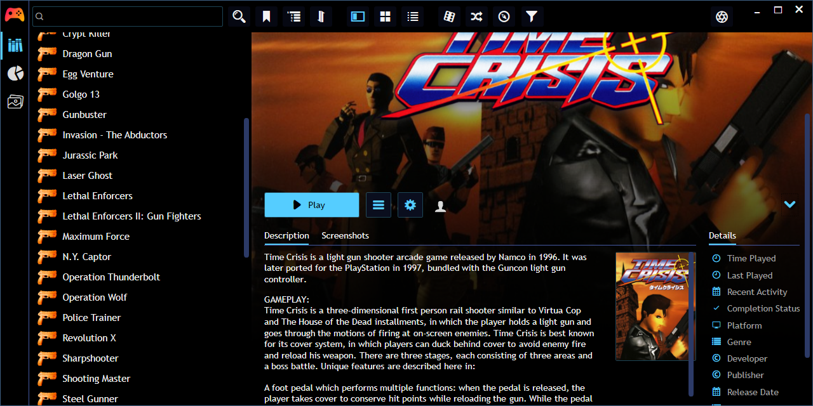Switch to Details view layout
This screenshot has height=406, width=813.
(358, 16)
